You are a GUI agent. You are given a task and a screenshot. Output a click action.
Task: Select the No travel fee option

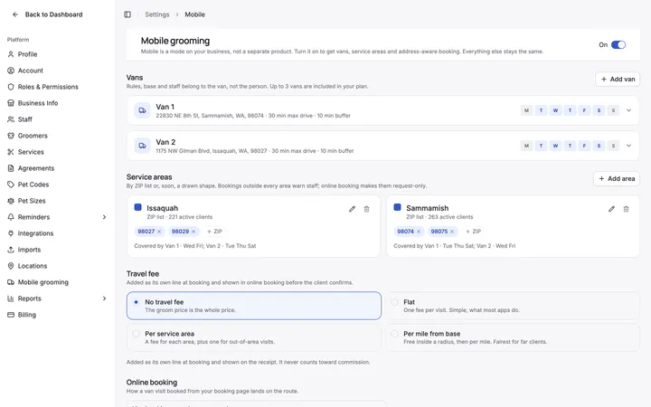(254, 306)
